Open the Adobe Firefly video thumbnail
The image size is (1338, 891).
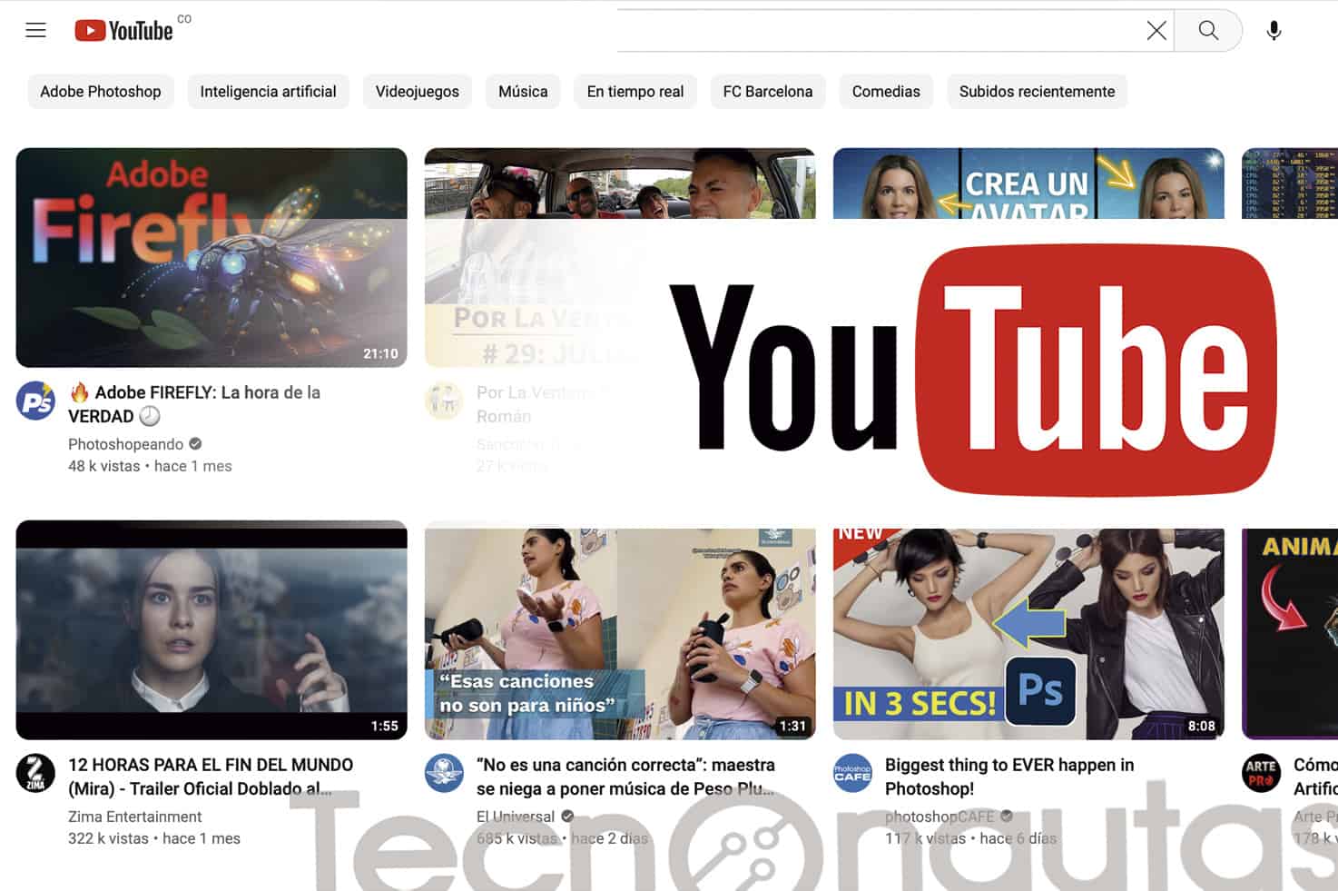[x=212, y=258]
